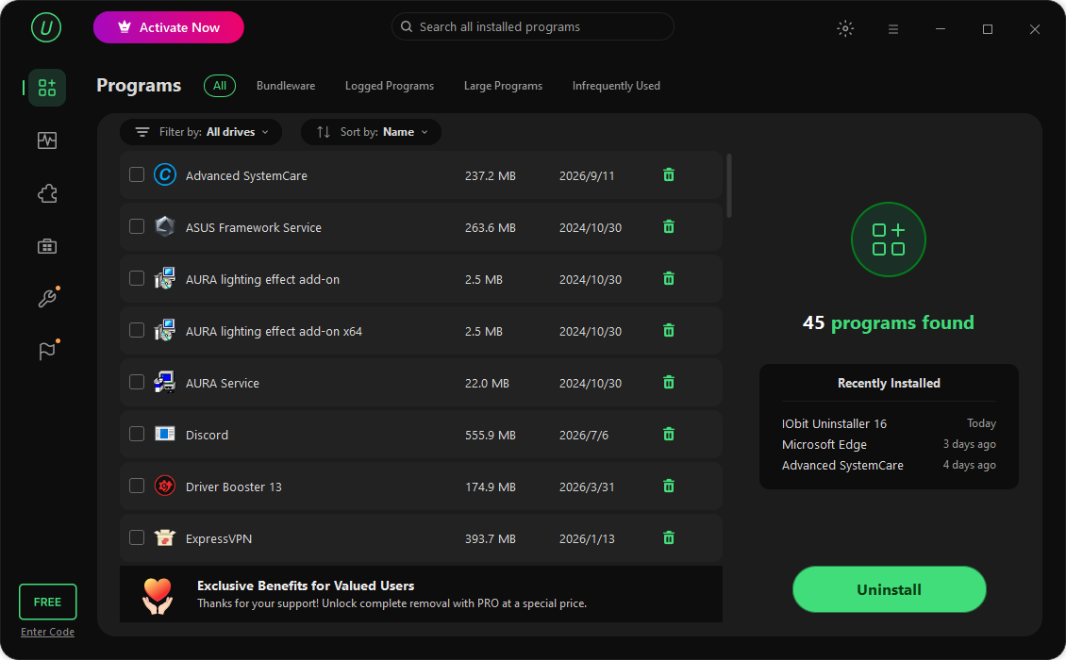The width and height of the screenshot is (1066, 660).
Task: Check the ExpressVPN checkbox
Action: pyautogui.click(x=137, y=537)
